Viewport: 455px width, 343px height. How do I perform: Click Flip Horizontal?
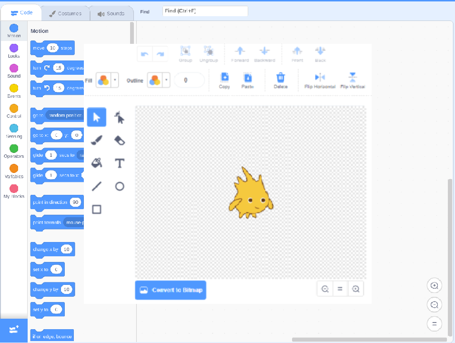click(x=320, y=81)
